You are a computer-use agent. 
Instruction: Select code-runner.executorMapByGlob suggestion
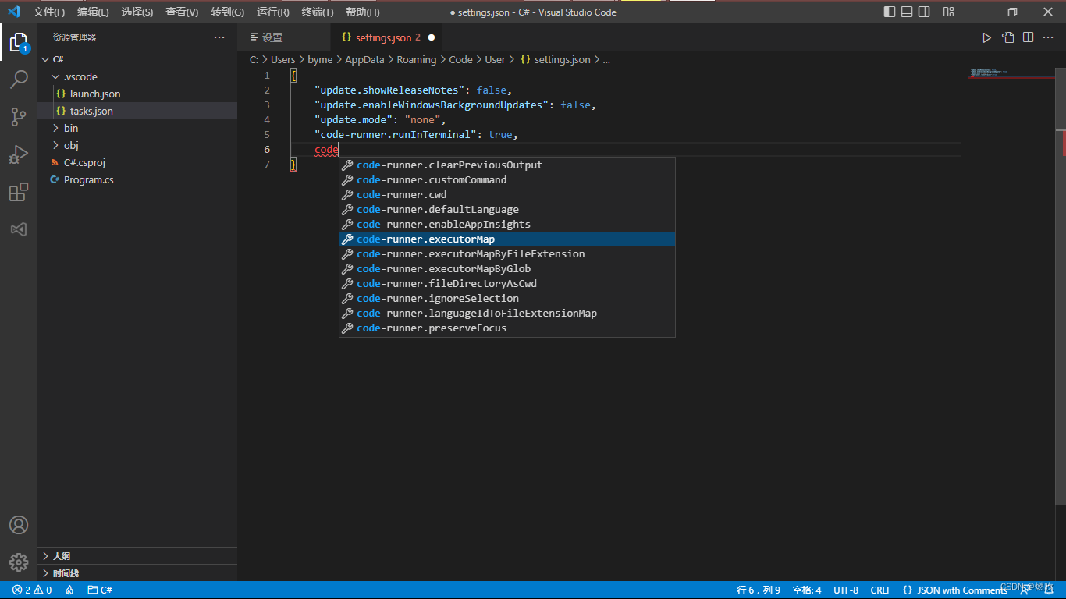point(507,269)
